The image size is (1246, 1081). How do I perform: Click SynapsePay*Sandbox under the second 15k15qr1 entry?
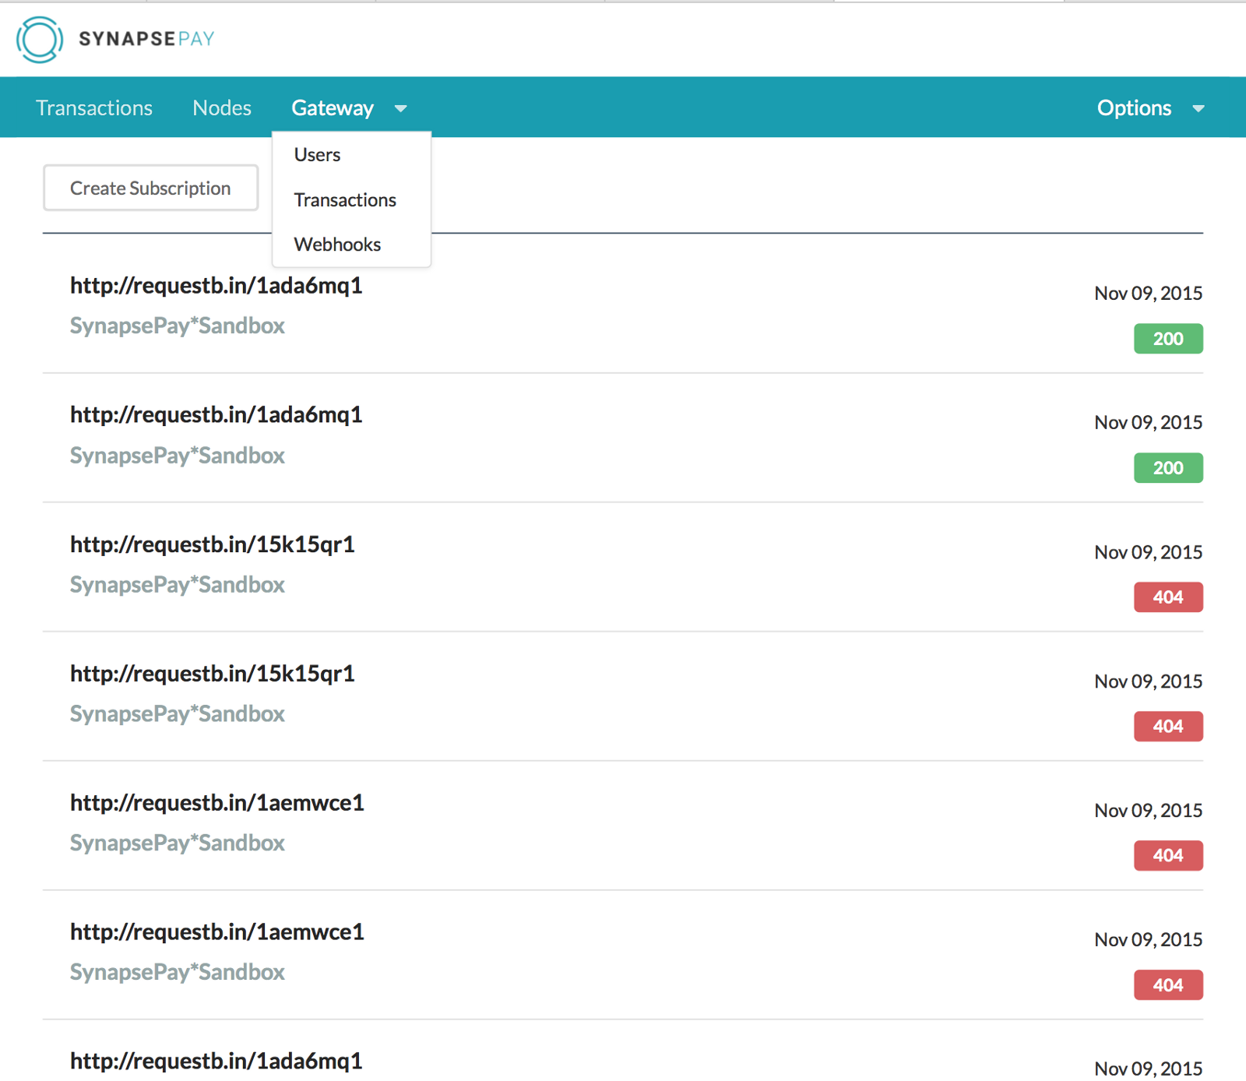click(x=178, y=713)
